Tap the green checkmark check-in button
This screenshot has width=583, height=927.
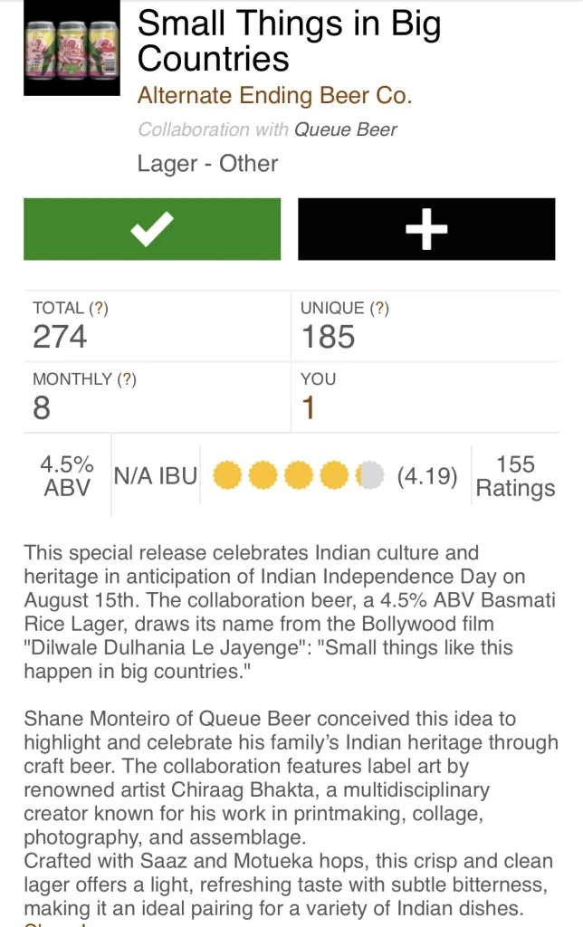(x=152, y=229)
